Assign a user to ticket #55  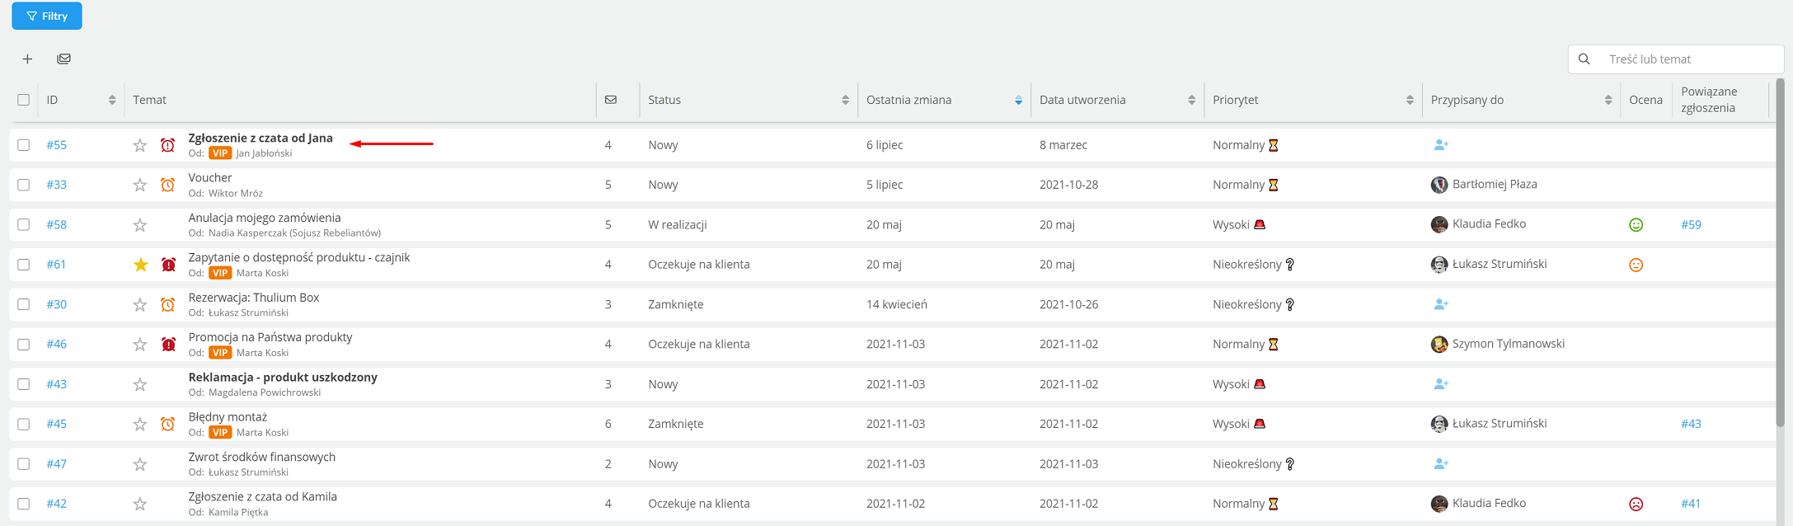coord(1440,145)
